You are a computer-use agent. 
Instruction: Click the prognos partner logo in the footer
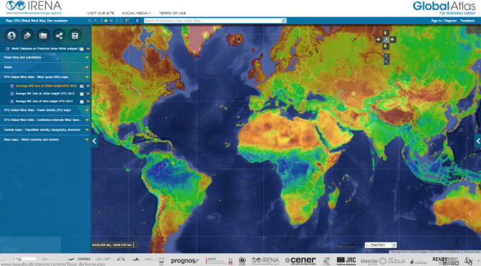pyautogui.click(x=185, y=261)
